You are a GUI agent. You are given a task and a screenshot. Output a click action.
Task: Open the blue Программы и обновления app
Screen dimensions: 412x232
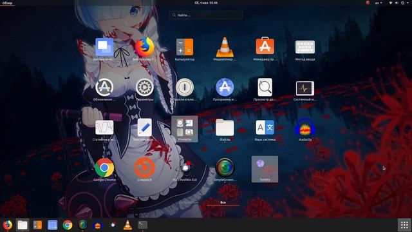pos(225,87)
